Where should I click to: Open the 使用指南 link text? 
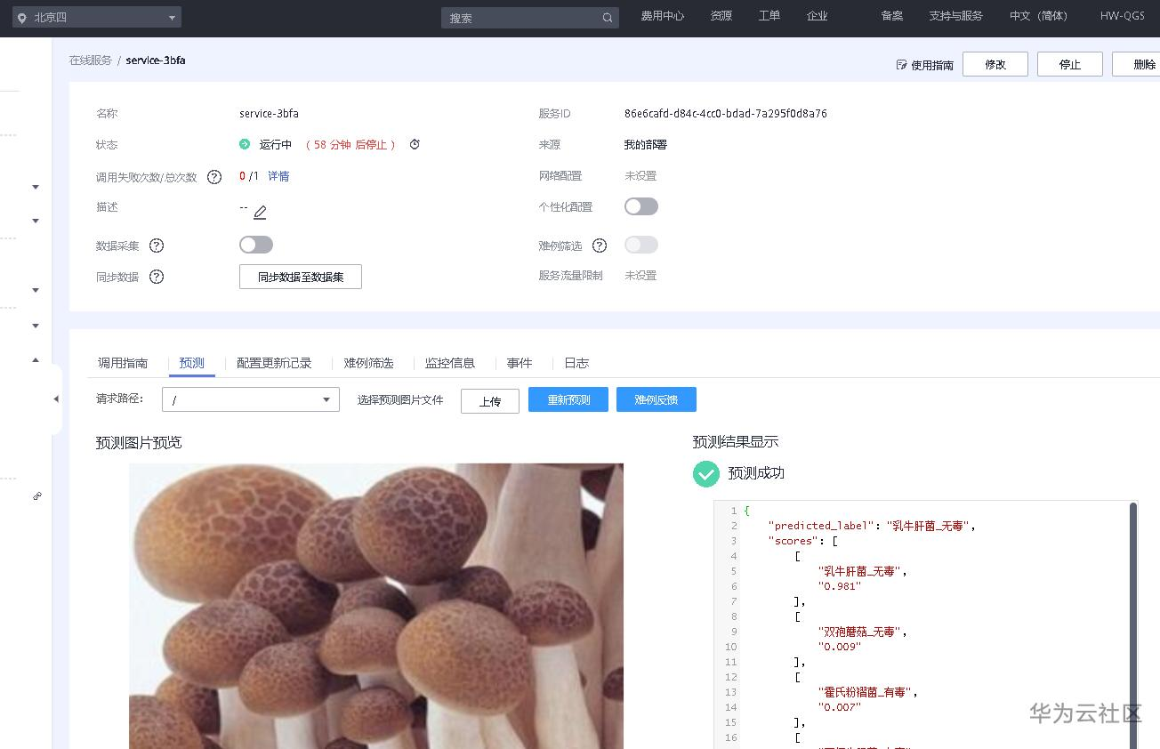(x=932, y=65)
